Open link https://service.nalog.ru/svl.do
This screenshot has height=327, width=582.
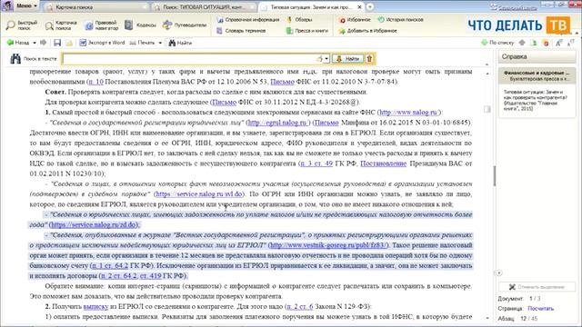(x=199, y=193)
